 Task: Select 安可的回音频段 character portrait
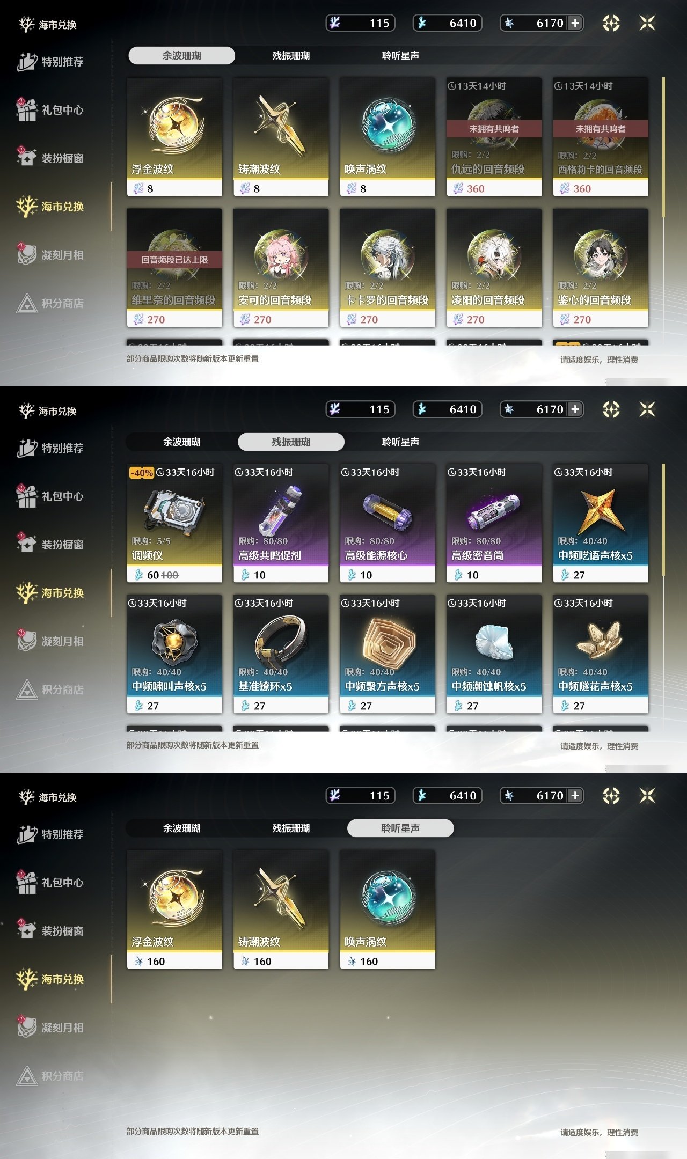pos(281,268)
